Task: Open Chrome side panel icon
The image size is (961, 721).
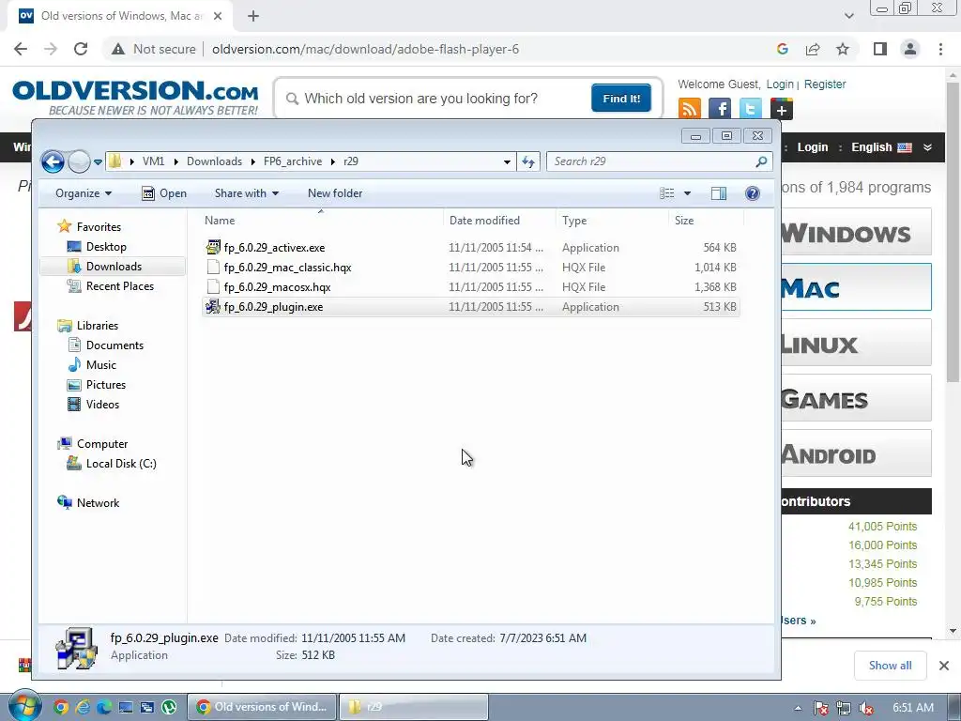Action: coord(879,49)
